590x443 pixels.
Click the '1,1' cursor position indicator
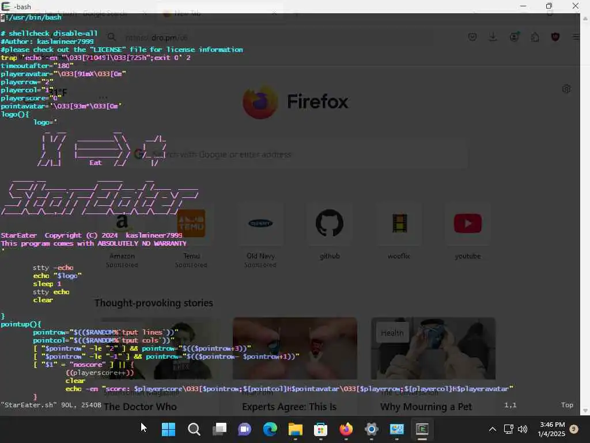point(510,405)
